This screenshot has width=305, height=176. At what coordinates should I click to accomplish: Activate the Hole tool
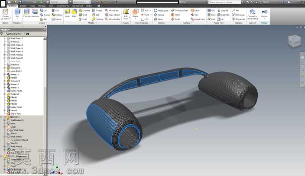[x=67, y=13]
